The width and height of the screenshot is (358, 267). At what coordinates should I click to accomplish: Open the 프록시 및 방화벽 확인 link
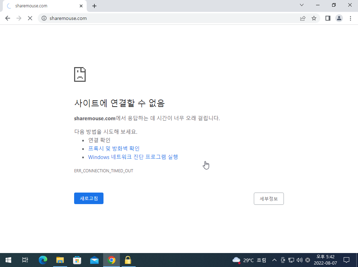(114, 149)
